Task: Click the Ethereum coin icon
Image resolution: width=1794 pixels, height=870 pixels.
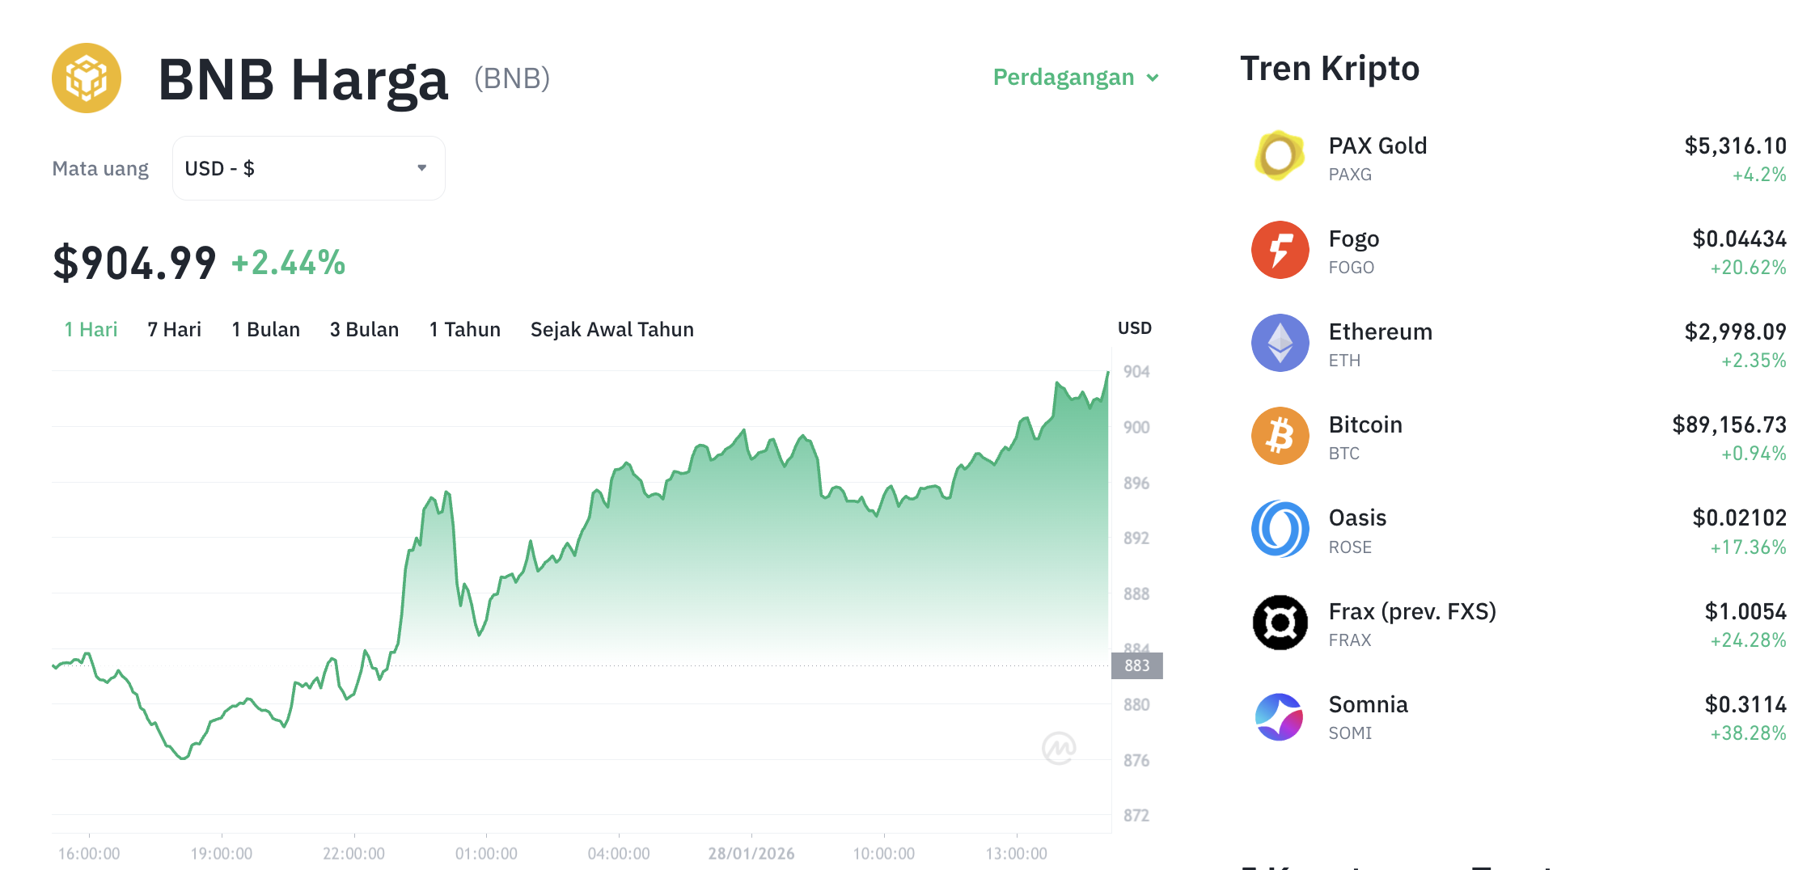Action: pos(1280,343)
